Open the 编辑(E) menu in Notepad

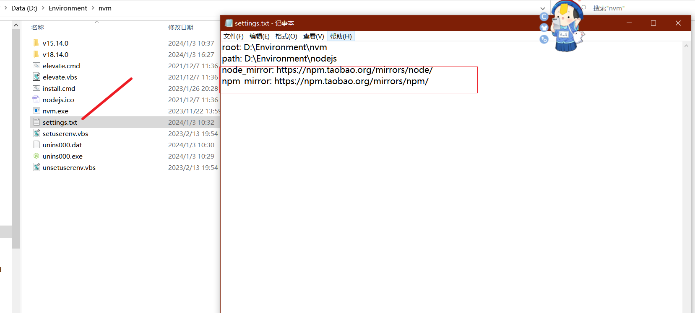[259, 36]
